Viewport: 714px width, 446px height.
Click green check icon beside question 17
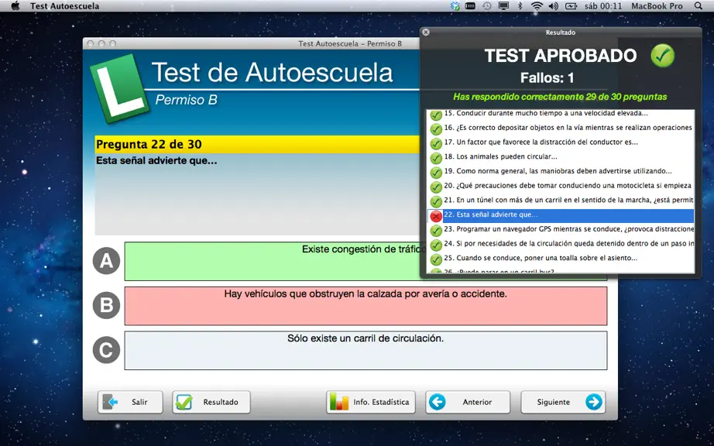click(x=436, y=143)
